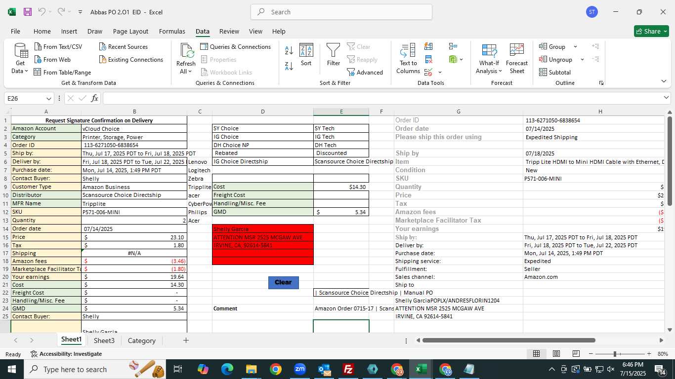Customize Quick Access Toolbar dropdown

80,12
